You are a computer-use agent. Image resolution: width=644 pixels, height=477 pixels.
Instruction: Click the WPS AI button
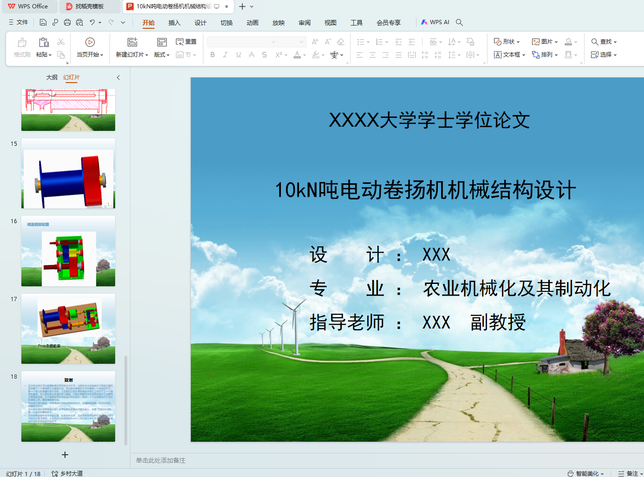pyautogui.click(x=435, y=22)
